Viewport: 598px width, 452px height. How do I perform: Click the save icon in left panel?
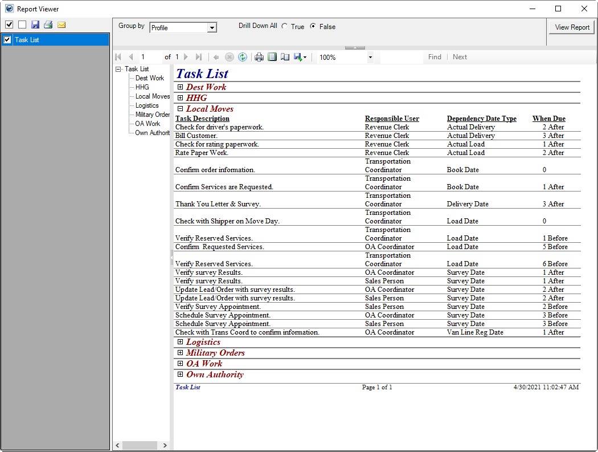click(x=35, y=25)
